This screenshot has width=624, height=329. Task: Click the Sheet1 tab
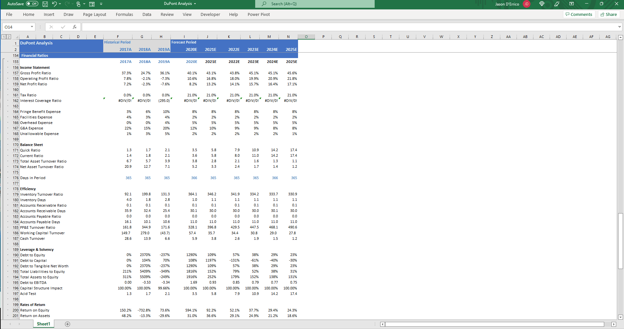click(x=44, y=324)
